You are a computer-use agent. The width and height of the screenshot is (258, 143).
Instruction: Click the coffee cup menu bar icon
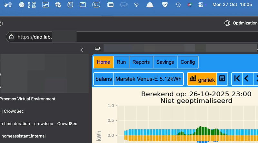(124, 5)
